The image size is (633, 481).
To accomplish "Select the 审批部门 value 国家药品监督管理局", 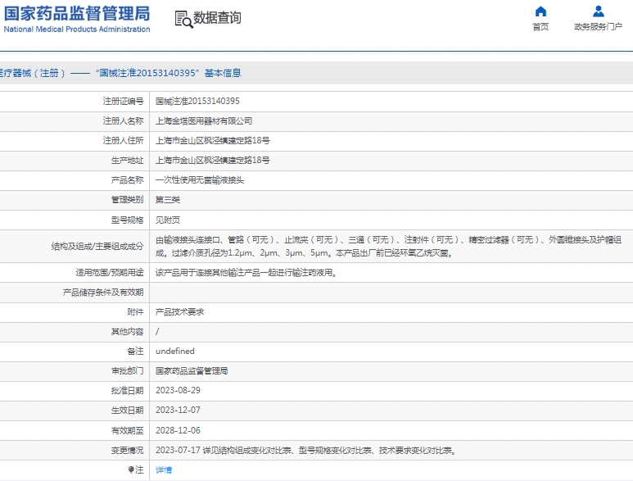I will [192, 370].
